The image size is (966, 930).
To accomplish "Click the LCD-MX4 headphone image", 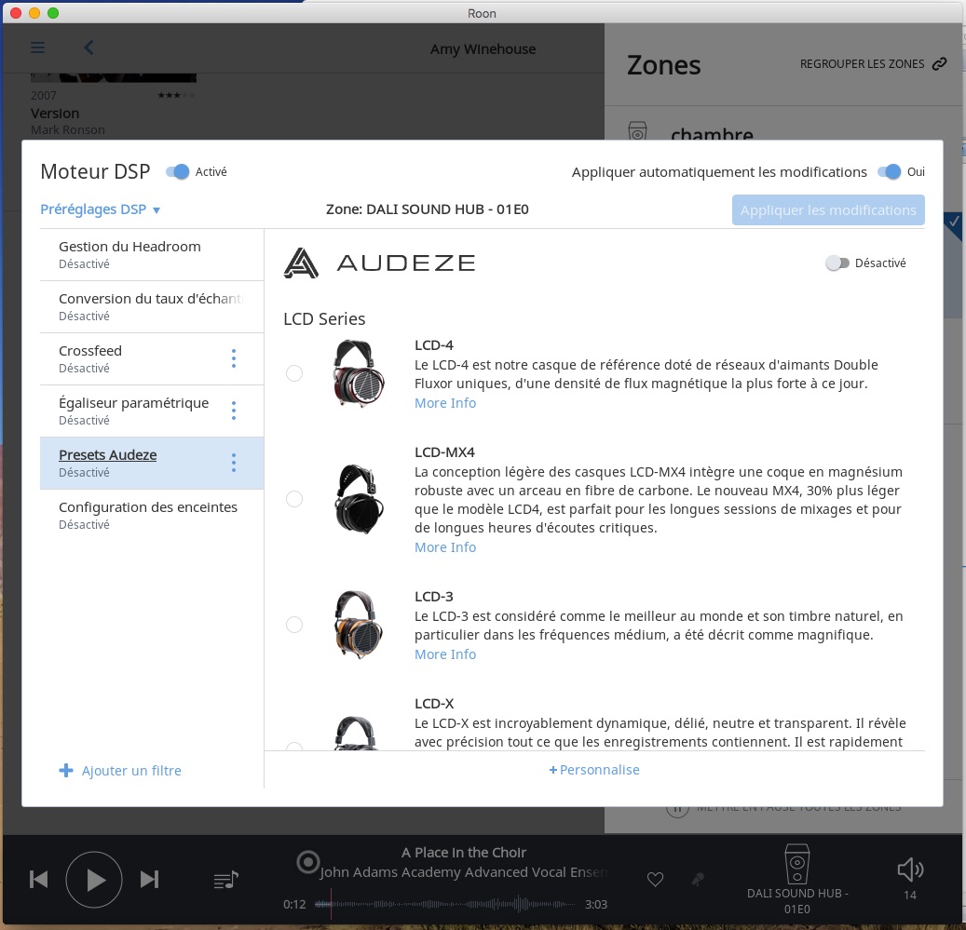I will (x=359, y=499).
